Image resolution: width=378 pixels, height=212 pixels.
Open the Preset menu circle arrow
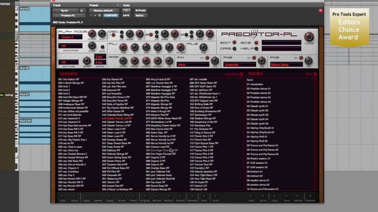click(118, 5)
